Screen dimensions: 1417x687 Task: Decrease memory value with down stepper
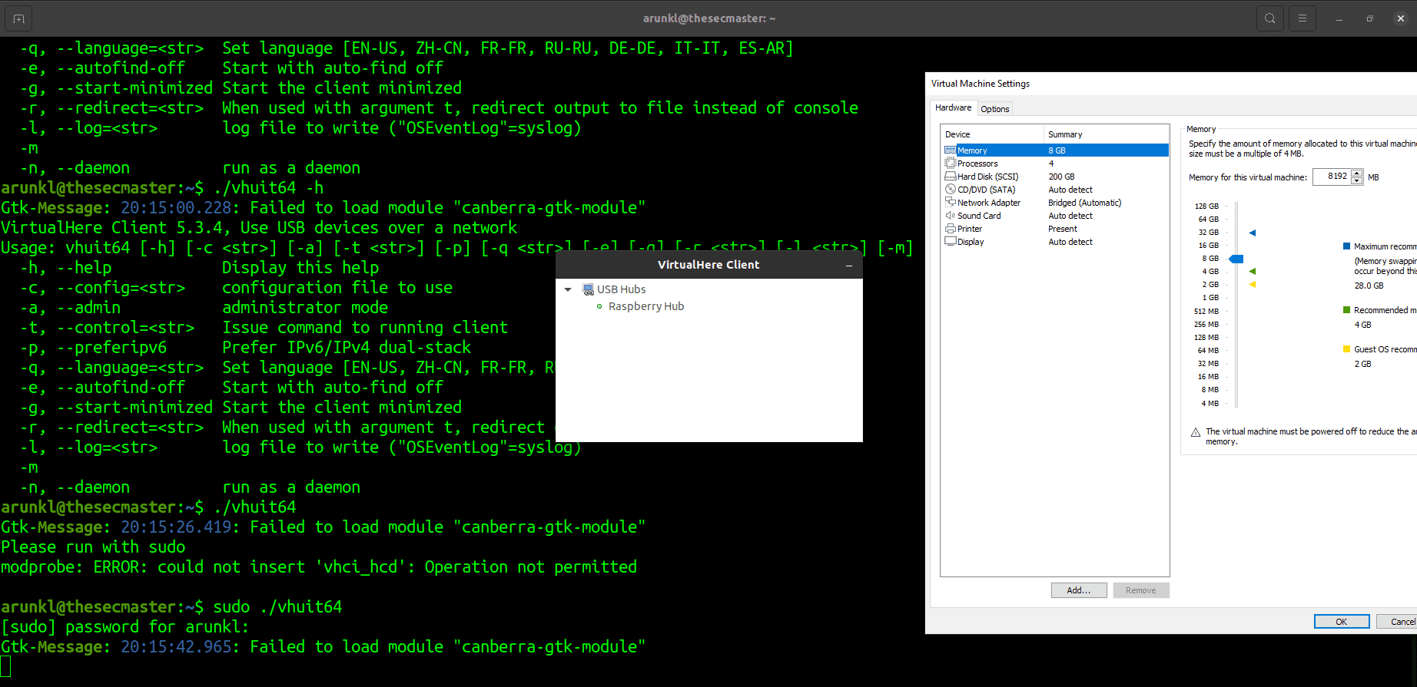pyautogui.click(x=1357, y=181)
